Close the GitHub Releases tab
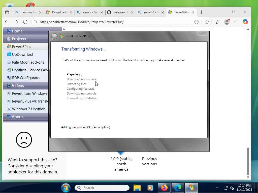258x193 pixels. pyautogui.click(x=132, y=13)
